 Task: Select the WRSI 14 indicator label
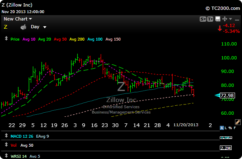point(18,157)
